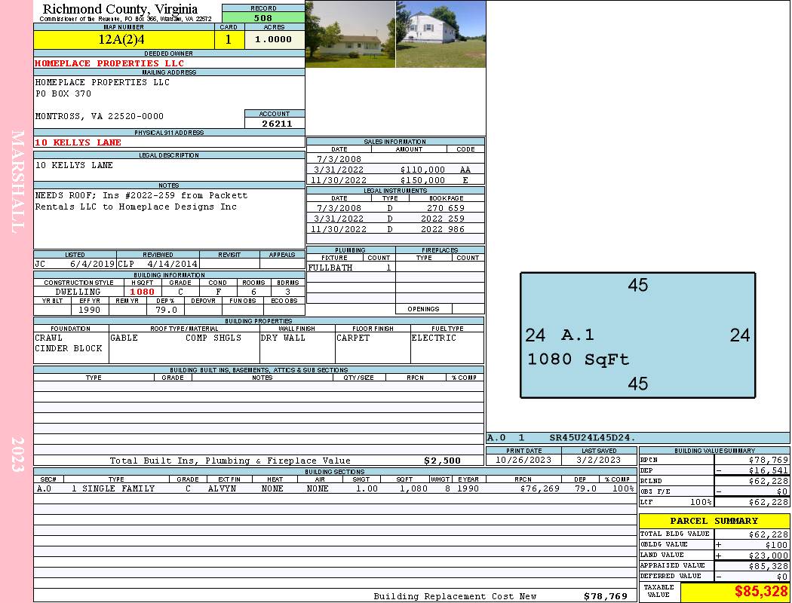
Task: Select the acres value 1.0000
Action: tap(274, 40)
